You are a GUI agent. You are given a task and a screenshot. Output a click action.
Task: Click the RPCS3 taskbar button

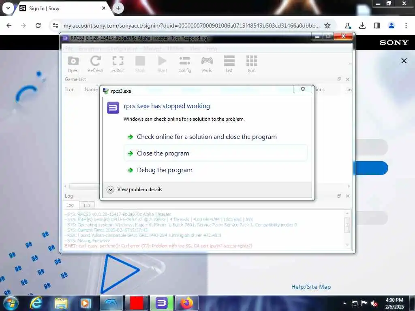tap(161, 303)
